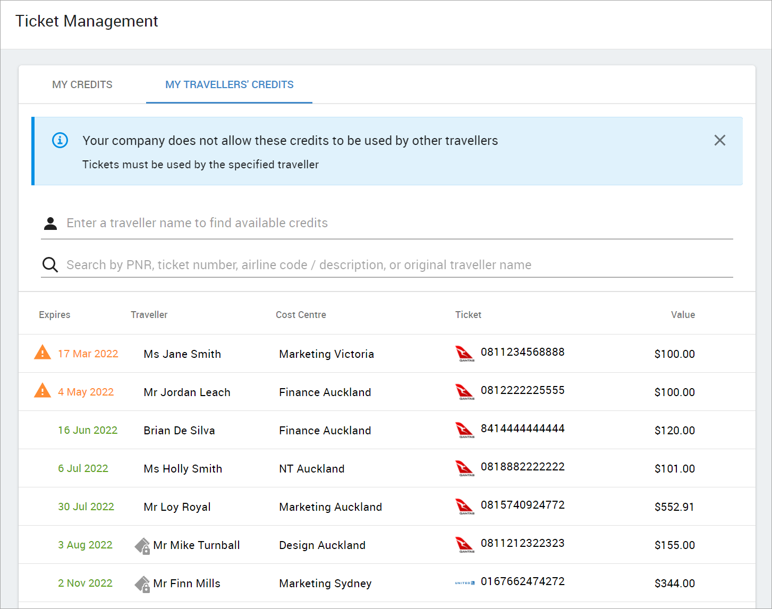Click the Value column header
This screenshot has width=772, height=609.
click(x=683, y=315)
